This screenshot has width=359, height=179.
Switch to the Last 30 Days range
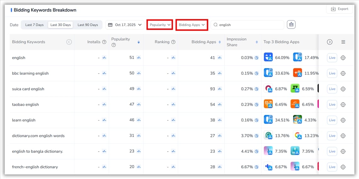pyautogui.click(x=60, y=25)
